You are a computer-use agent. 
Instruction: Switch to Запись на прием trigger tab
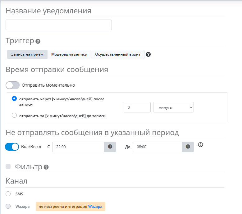pyautogui.click(x=27, y=54)
